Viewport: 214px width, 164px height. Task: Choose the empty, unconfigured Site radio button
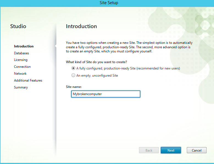73,75
